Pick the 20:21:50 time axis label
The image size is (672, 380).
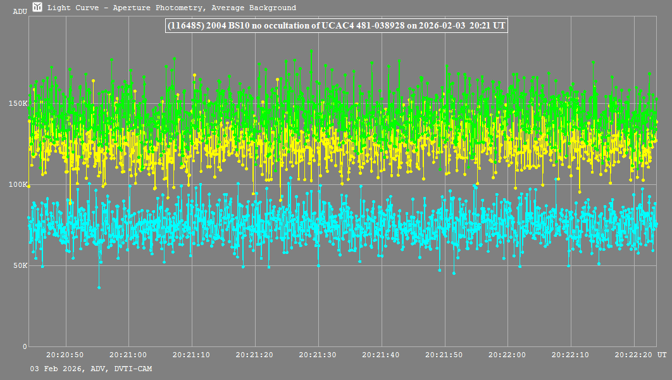click(445, 356)
